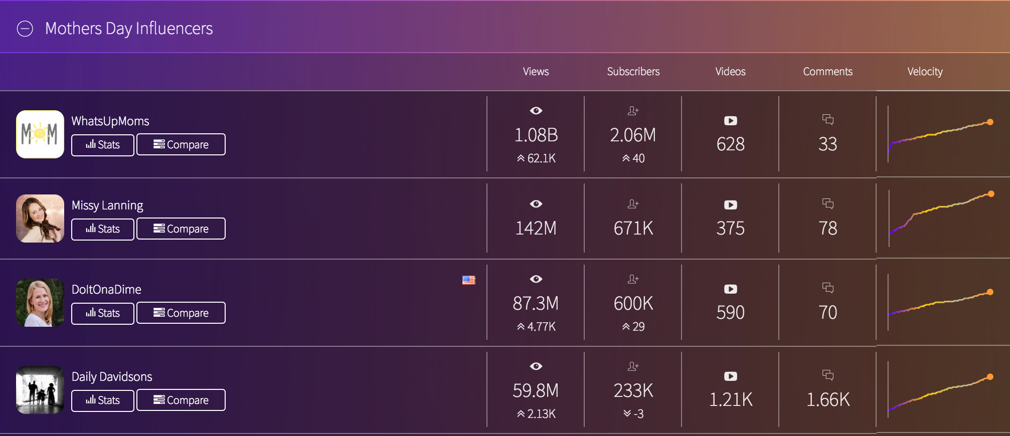Open Stats for DoItOnaDime
Viewport: 1010px width, 436px height.
point(103,313)
